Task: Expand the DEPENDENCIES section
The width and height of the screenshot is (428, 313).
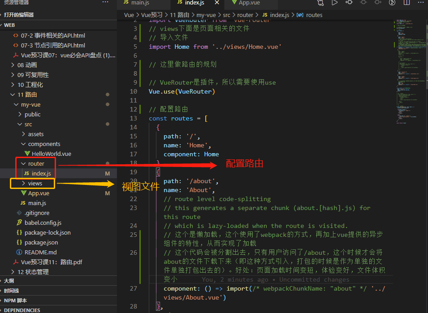Action: [x=58, y=310]
